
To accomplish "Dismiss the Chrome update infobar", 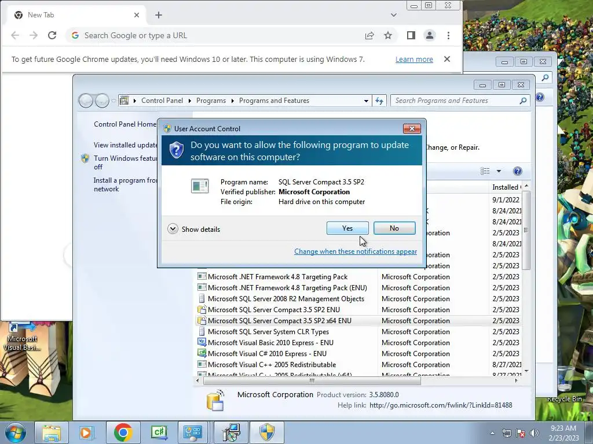I will click(x=447, y=60).
